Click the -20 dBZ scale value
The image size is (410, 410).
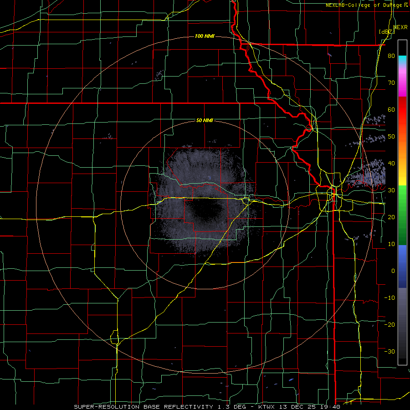[389, 324]
